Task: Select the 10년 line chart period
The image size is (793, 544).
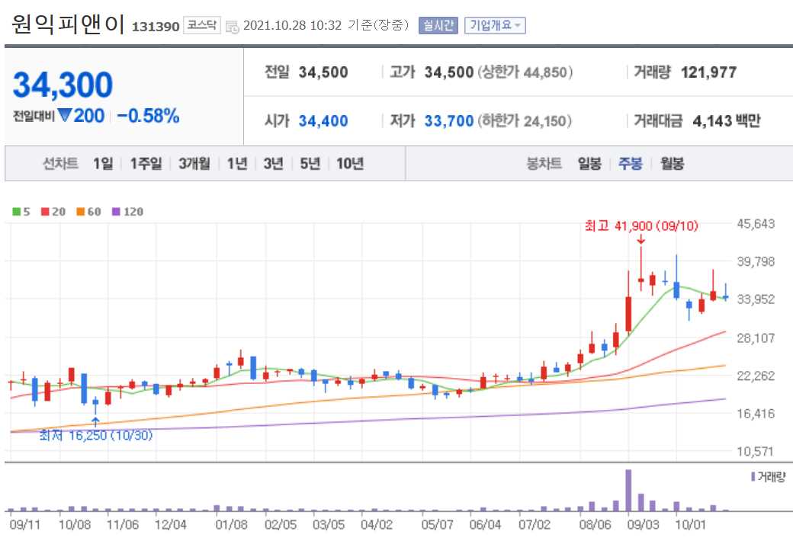Action: pyautogui.click(x=350, y=163)
